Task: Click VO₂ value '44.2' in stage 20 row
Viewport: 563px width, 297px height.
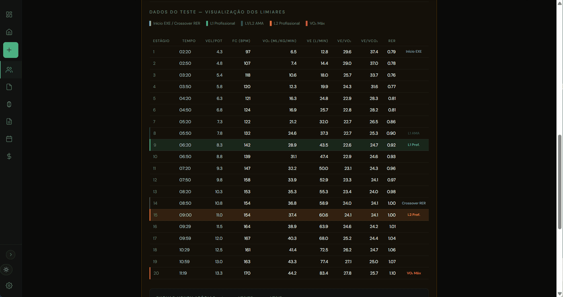Action: pos(292,273)
